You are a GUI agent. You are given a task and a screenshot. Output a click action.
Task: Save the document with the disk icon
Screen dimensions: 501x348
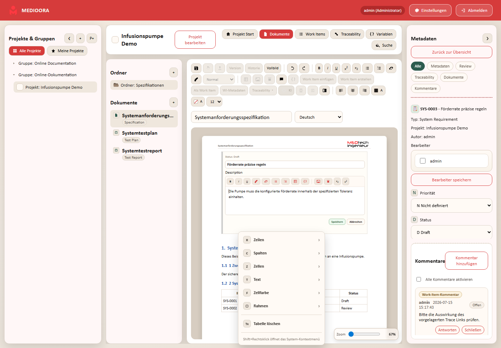click(196, 68)
